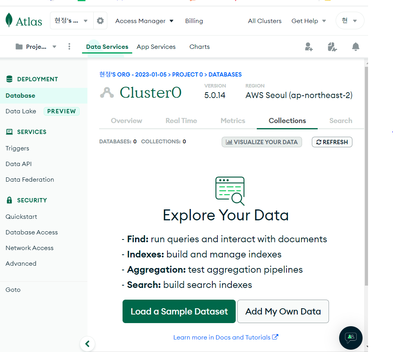
Task: Click Goto in sidebar
Action: [13, 290]
